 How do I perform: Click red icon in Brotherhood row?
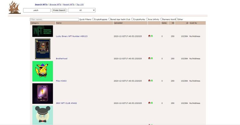pos(149,58)
